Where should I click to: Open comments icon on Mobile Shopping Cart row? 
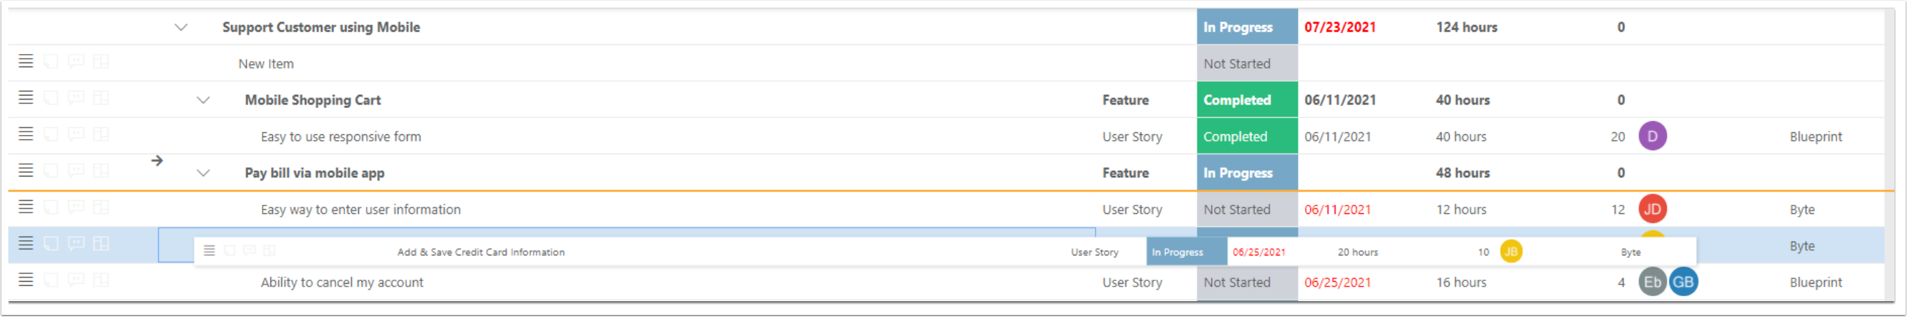coord(76,98)
